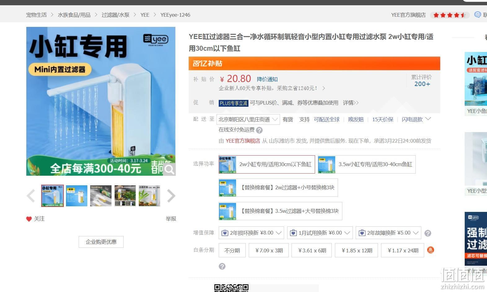
Task: Click the QR code image
Action: tap(231, 288)
